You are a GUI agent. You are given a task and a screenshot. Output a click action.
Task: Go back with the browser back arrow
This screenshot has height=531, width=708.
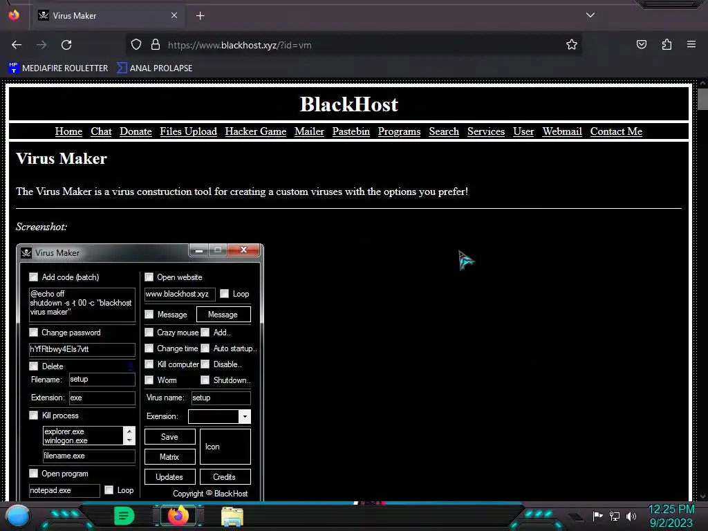(17, 45)
